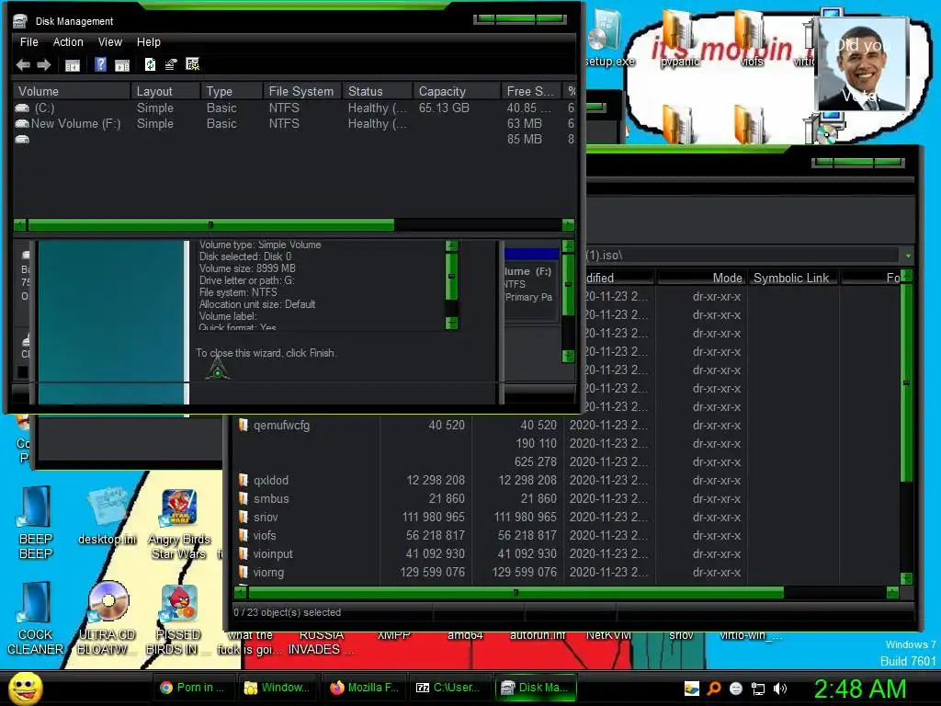Switch to Mozilla Firefox taskbar button
This screenshot has width=941, height=706.
coord(364,688)
